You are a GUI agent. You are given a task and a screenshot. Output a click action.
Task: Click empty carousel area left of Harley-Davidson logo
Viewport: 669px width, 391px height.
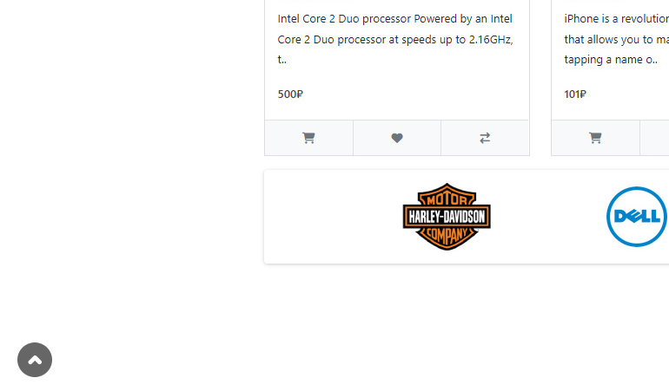tap(333, 217)
